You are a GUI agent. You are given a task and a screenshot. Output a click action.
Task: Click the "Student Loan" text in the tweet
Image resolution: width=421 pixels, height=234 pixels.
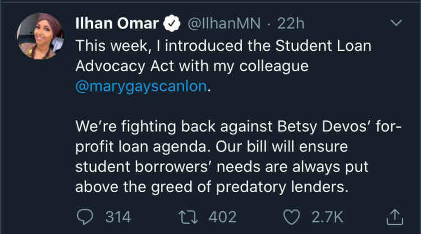(323, 46)
